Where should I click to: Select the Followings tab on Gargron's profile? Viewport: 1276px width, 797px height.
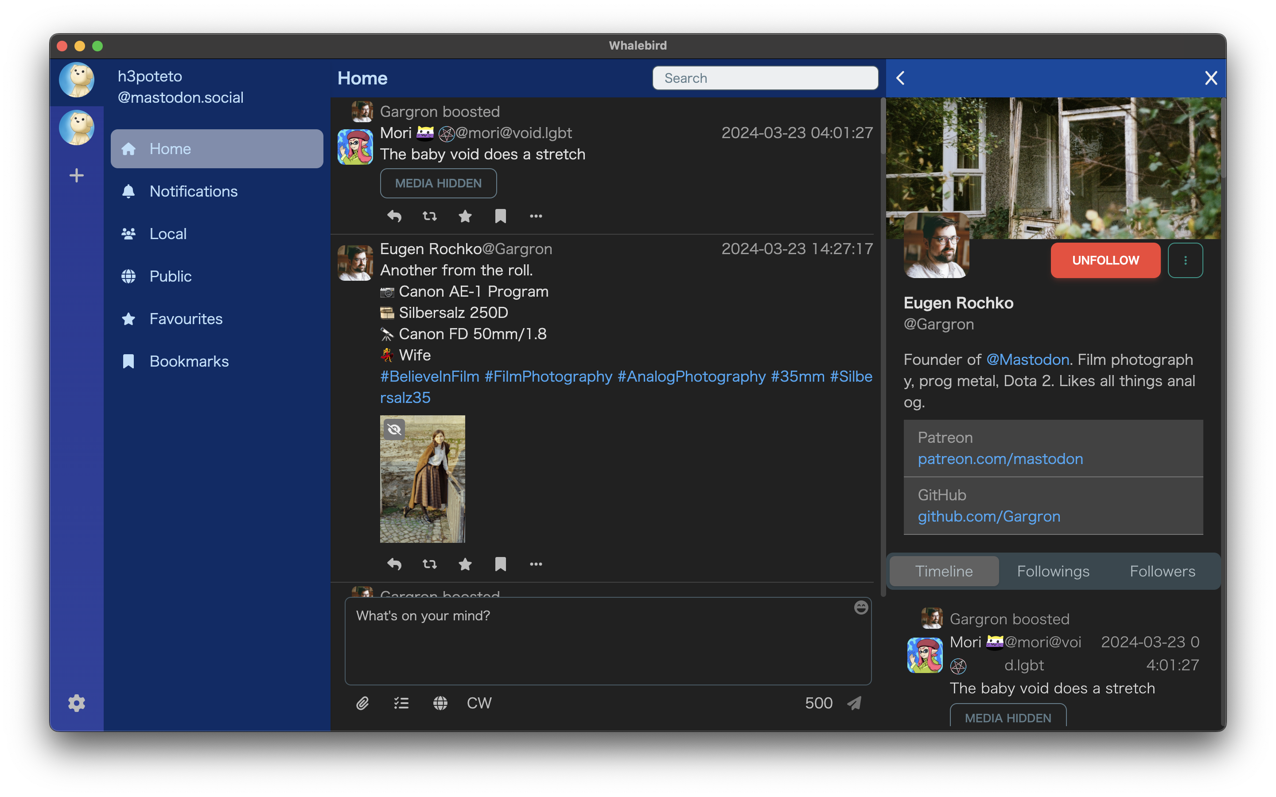click(x=1053, y=571)
